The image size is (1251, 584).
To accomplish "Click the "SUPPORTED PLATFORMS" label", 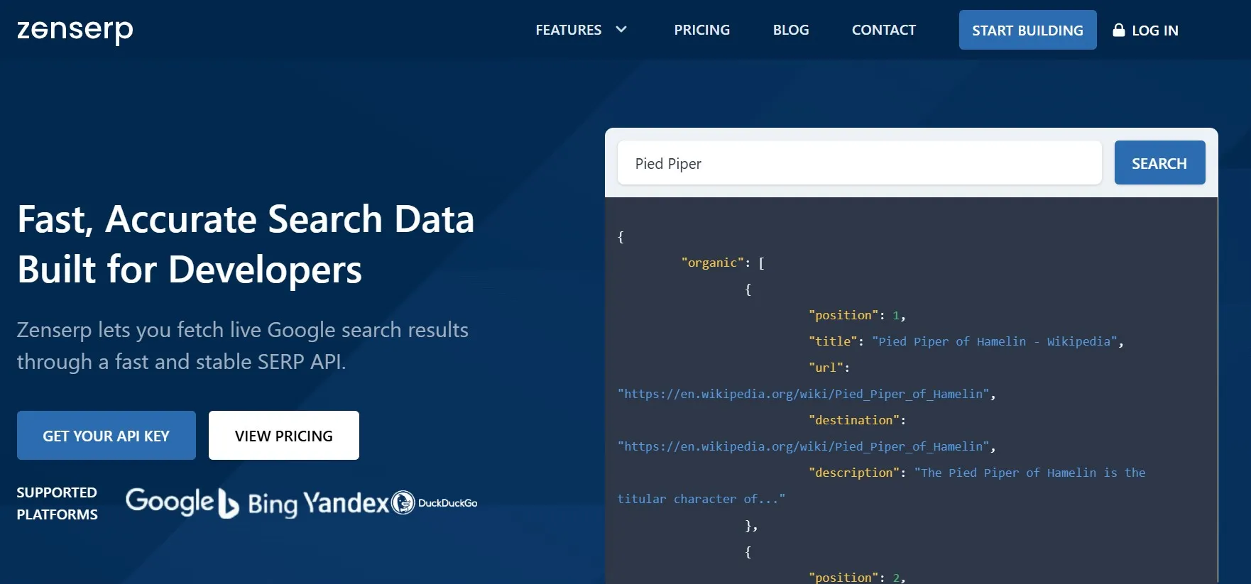I will click(58, 503).
